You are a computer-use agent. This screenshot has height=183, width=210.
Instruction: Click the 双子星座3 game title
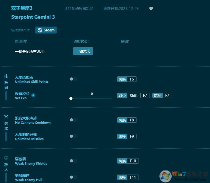coord(22,8)
